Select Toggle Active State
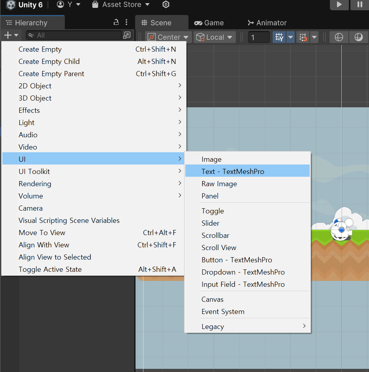Image resolution: width=369 pixels, height=372 pixels. point(93,269)
